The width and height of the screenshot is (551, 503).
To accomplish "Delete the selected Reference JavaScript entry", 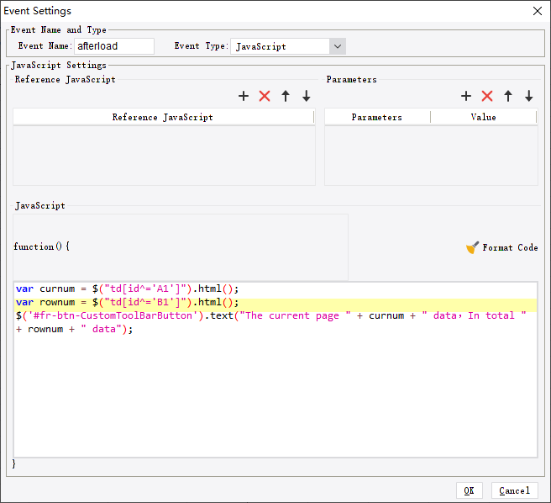I will coord(265,97).
